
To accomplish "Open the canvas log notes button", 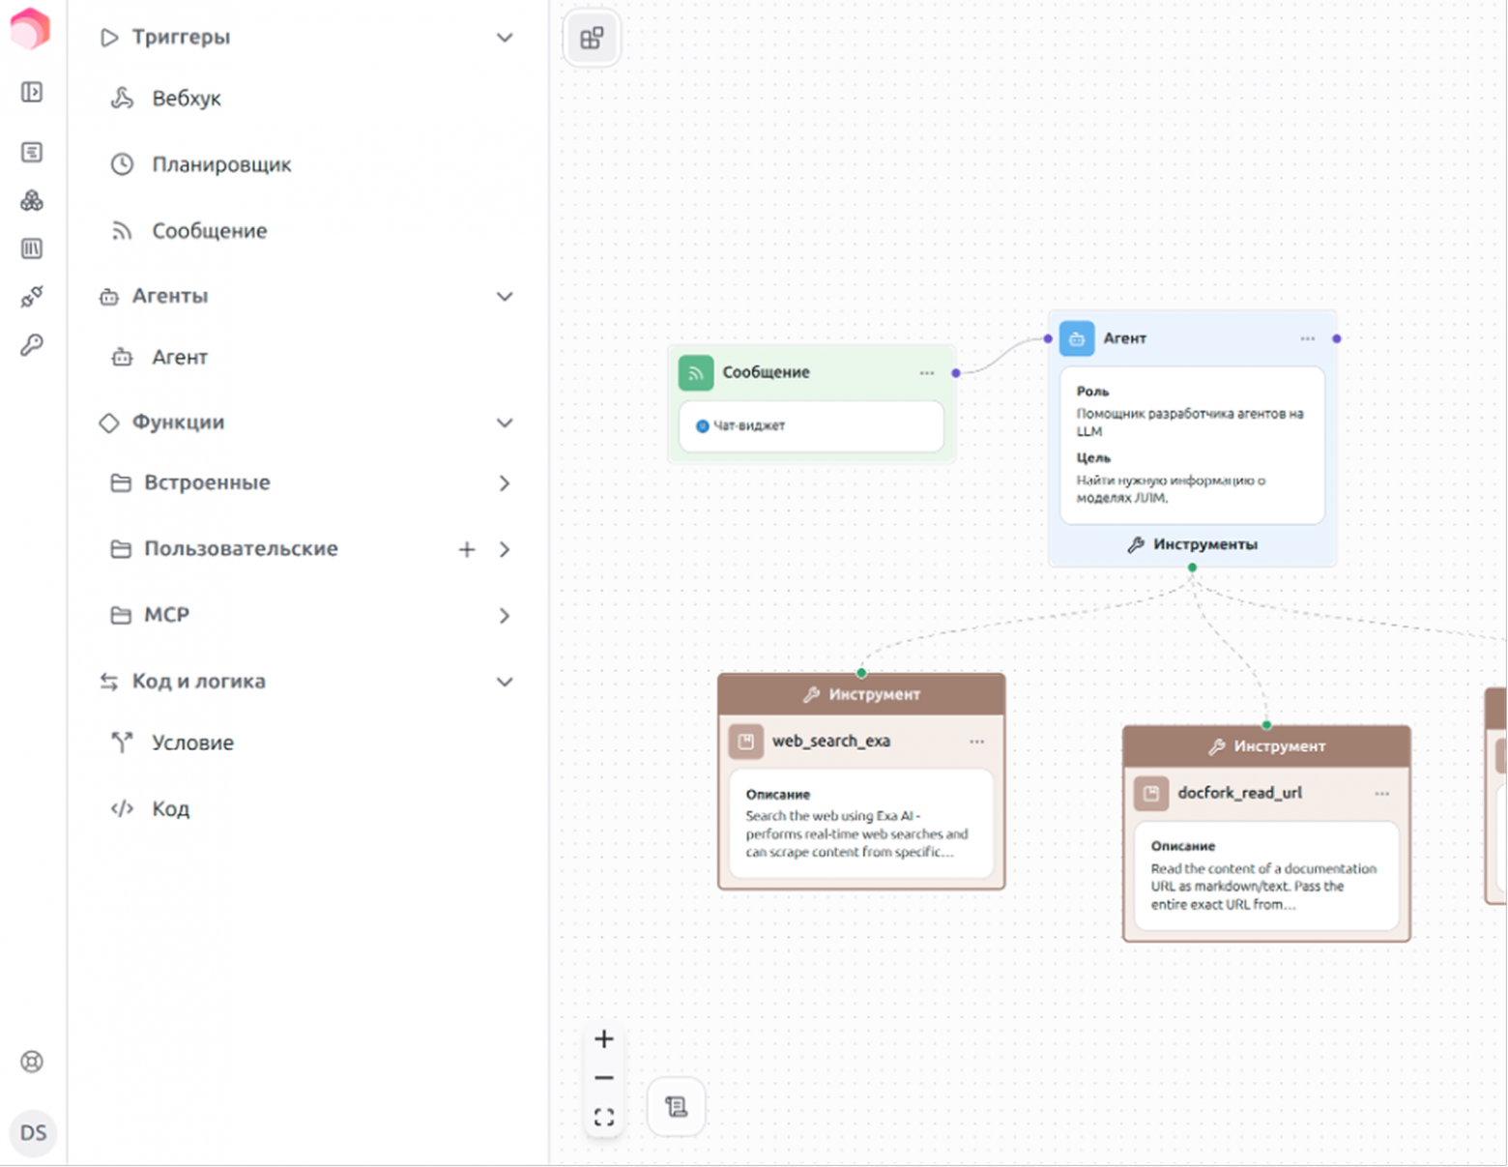I will 676,1106.
